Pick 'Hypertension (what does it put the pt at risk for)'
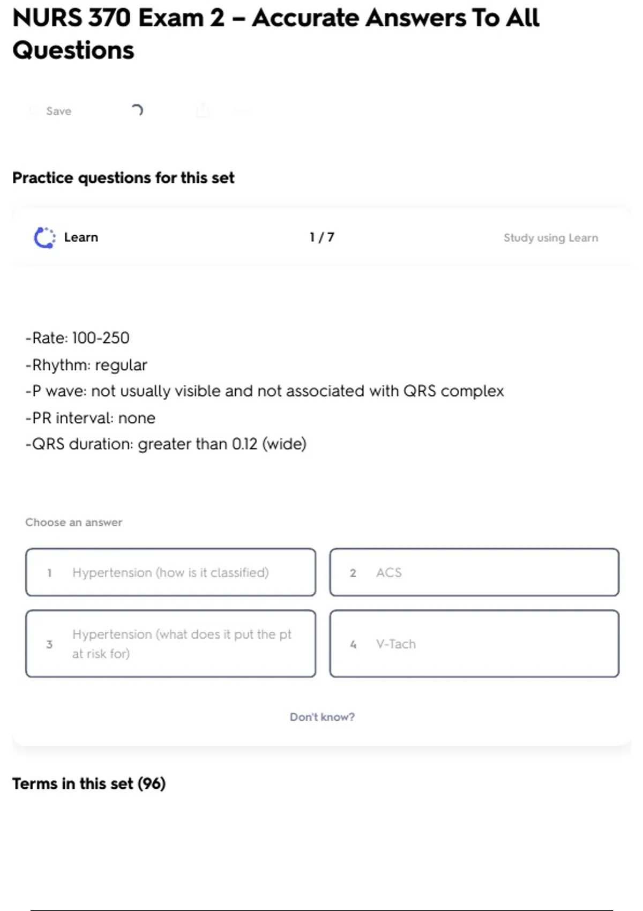This screenshot has height=911, width=643. 170,644
